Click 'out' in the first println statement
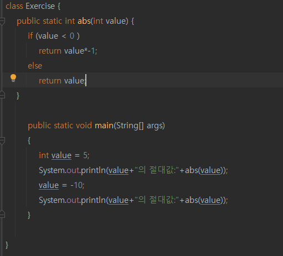 tap(73, 170)
